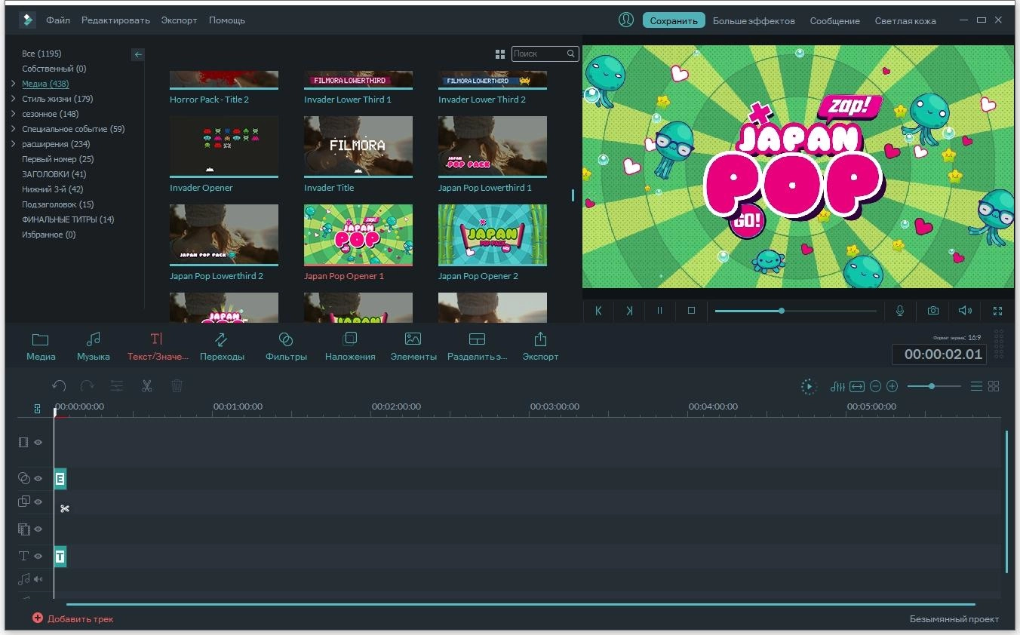Open the Медиа library tab

pyautogui.click(x=41, y=347)
